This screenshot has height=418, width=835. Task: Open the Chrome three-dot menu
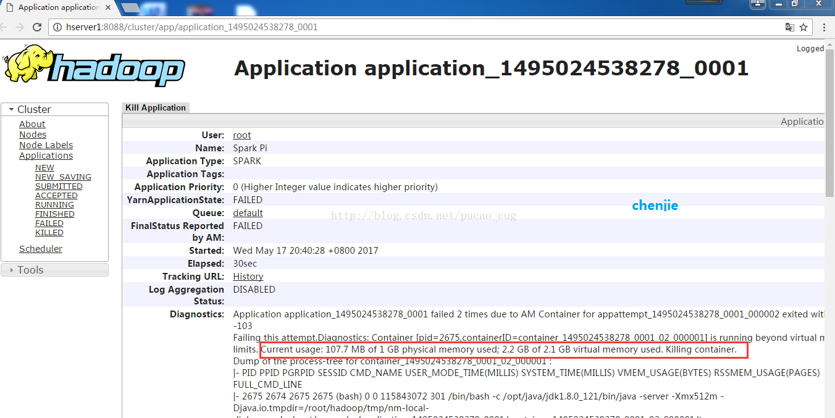point(824,27)
